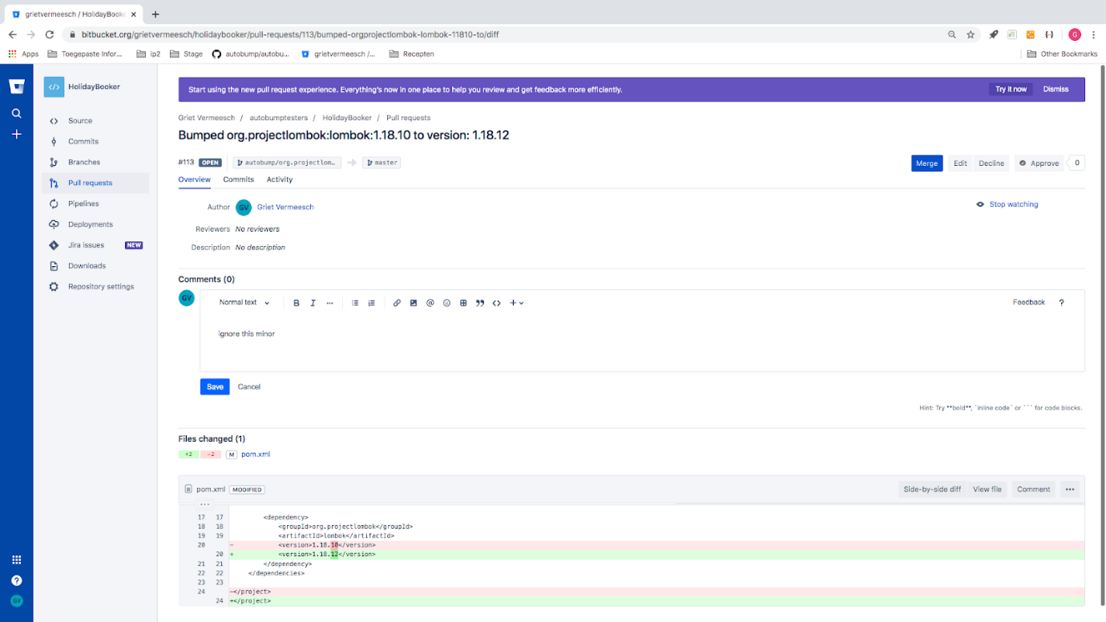Save the comment
This screenshot has width=1106, height=622.
click(215, 387)
